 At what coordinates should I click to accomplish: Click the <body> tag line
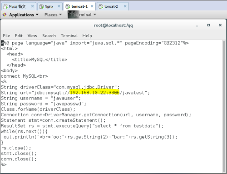point(9,70)
